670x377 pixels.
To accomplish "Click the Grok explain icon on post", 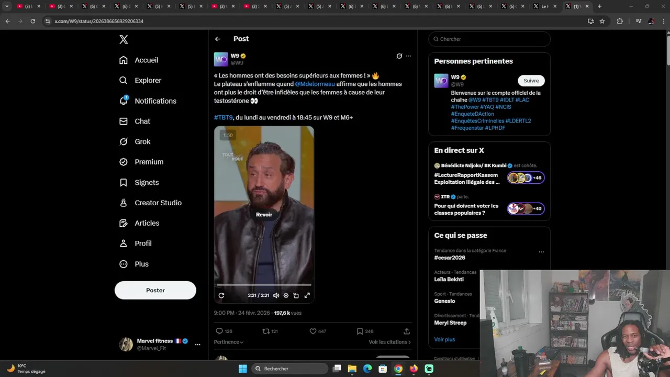I will tap(399, 56).
